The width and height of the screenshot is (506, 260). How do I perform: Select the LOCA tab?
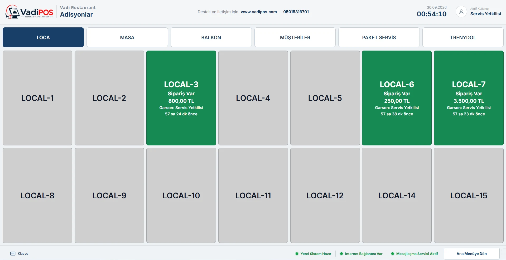[43, 37]
